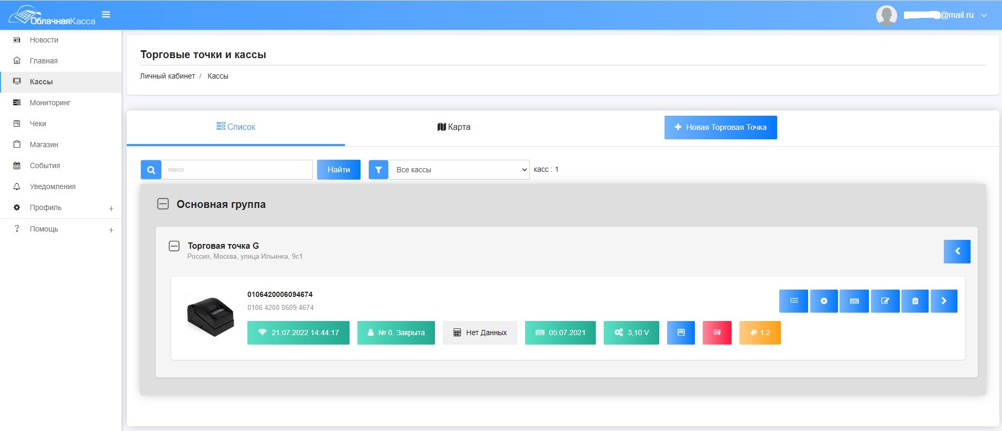Switch to the Карта tab
Screen dimensions: 1002x431
454,127
